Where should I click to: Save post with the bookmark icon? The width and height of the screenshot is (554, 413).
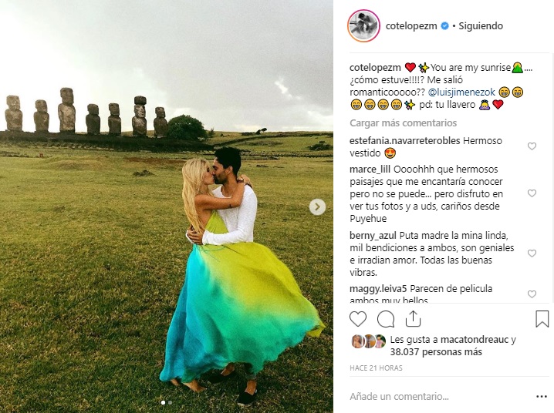542,319
